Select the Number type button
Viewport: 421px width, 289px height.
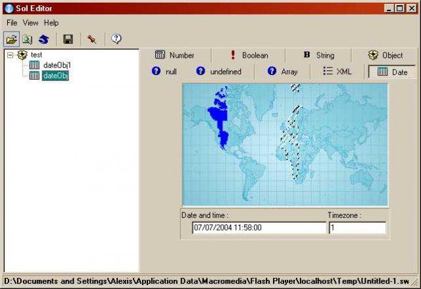(x=174, y=55)
